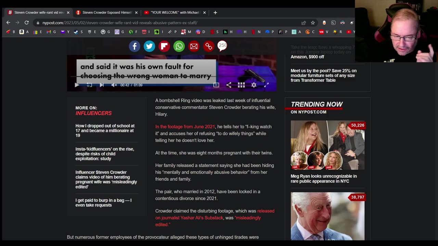Open 'Influencer Steven Crowder claims video' story
Image resolution: width=438 pixels, height=246 pixels.
click(x=106, y=179)
